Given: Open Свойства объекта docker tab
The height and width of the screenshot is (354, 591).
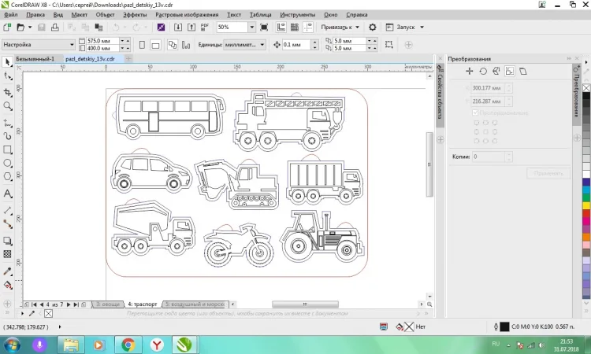Looking at the screenshot, I should coord(440,94).
